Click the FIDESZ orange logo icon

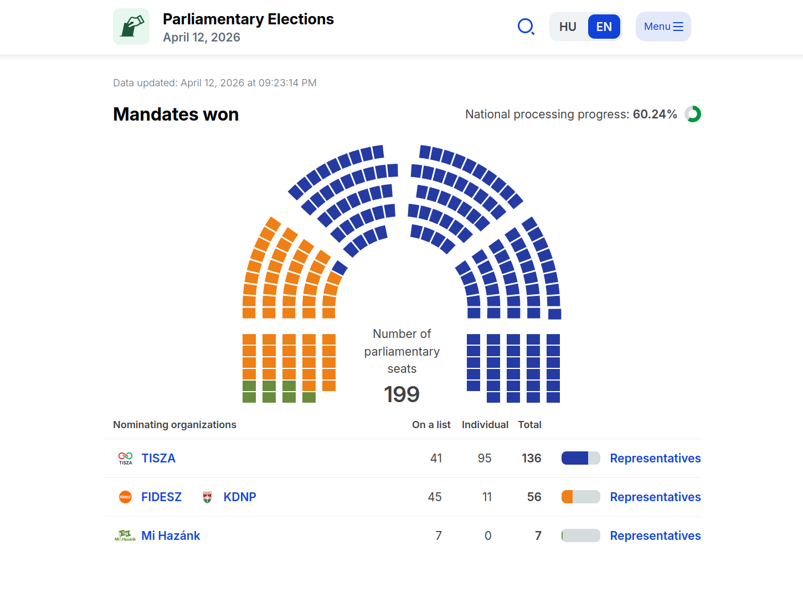(126, 497)
